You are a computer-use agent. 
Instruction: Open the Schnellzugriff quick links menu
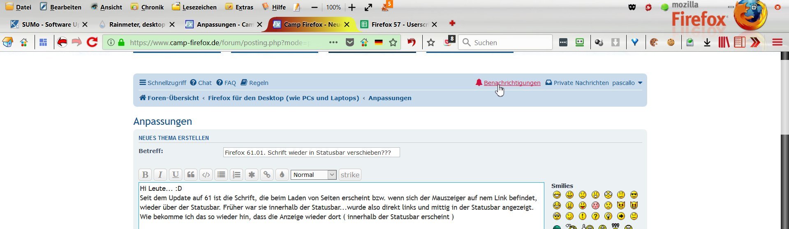(x=162, y=82)
